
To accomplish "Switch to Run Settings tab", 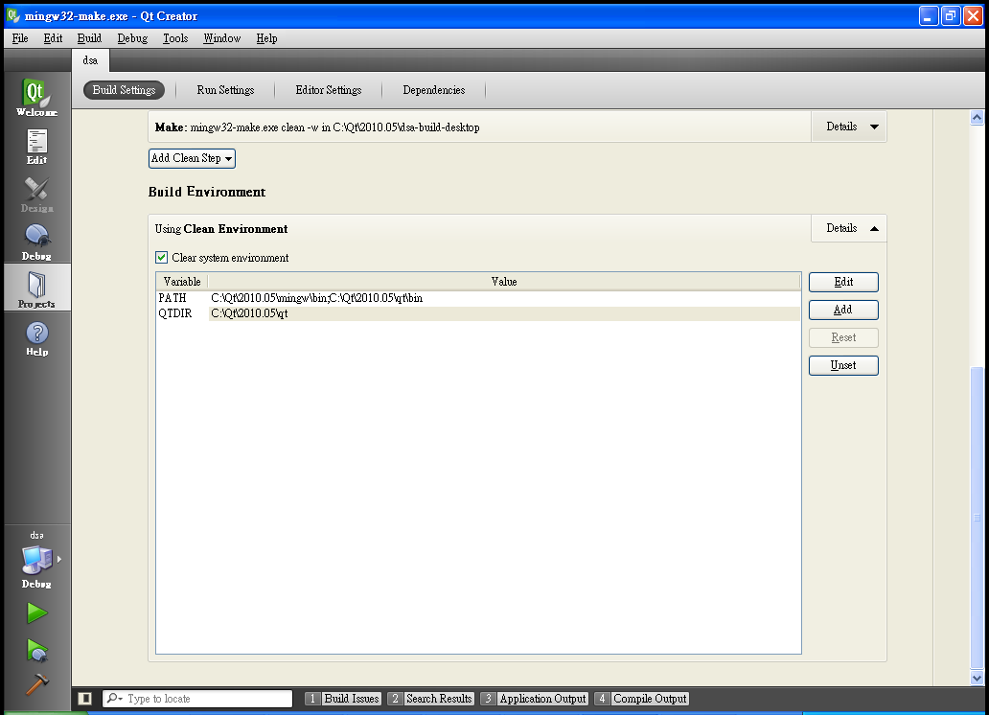I will pos(225,90).
